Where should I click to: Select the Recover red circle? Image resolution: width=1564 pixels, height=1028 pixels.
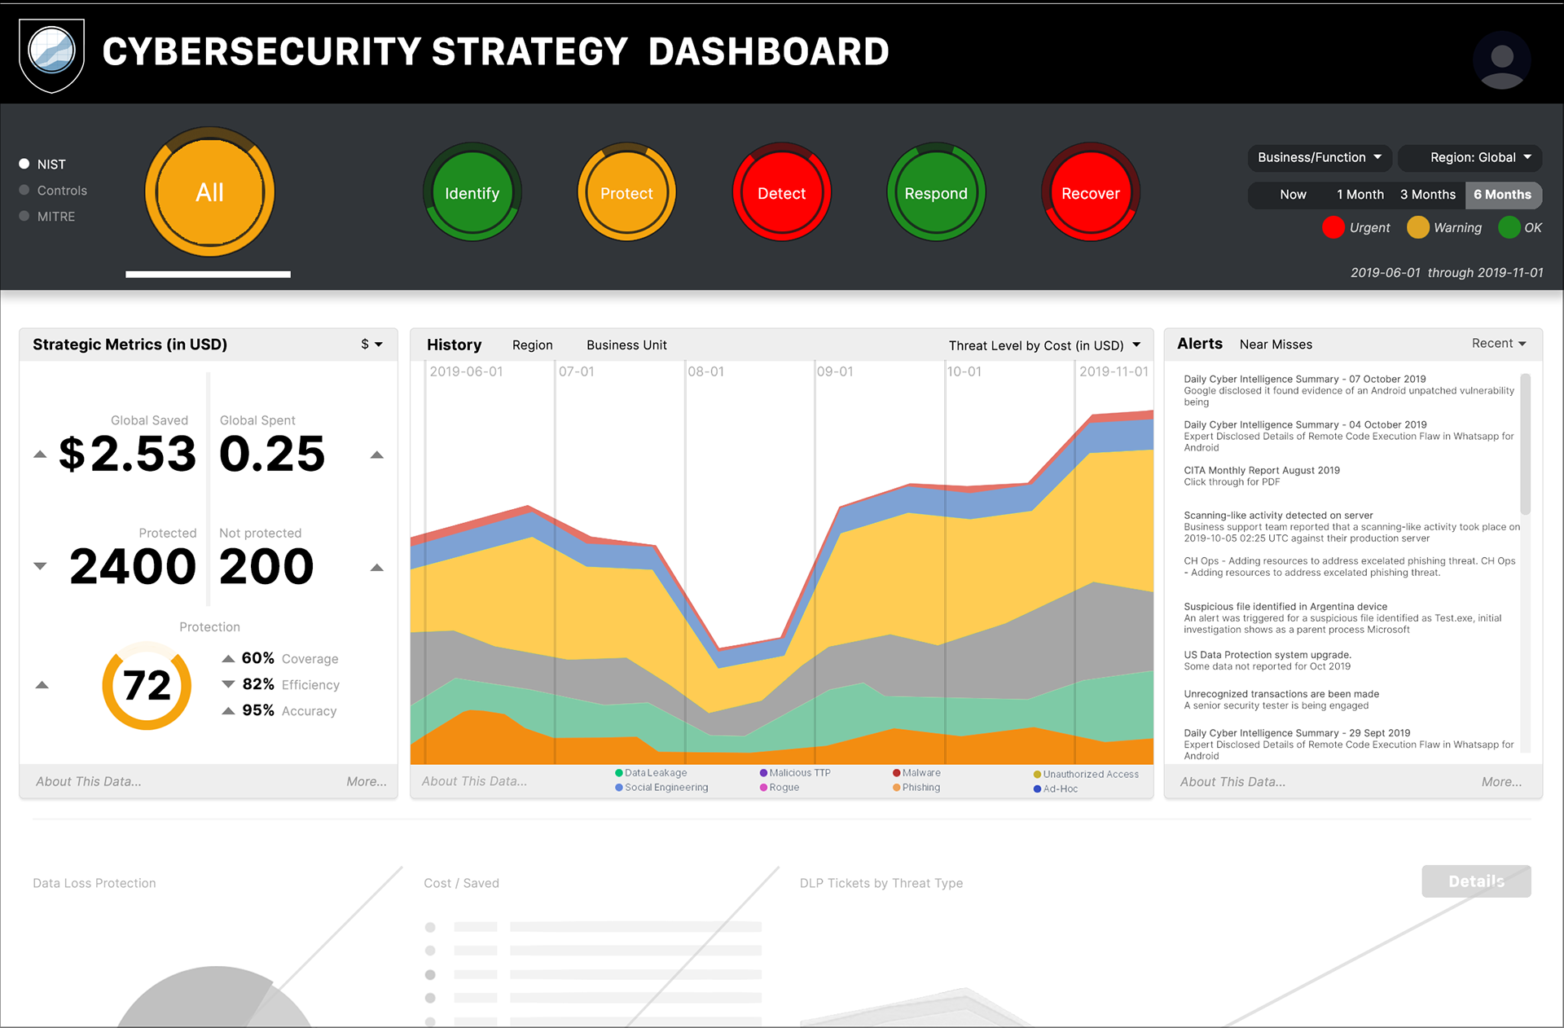1090,193
